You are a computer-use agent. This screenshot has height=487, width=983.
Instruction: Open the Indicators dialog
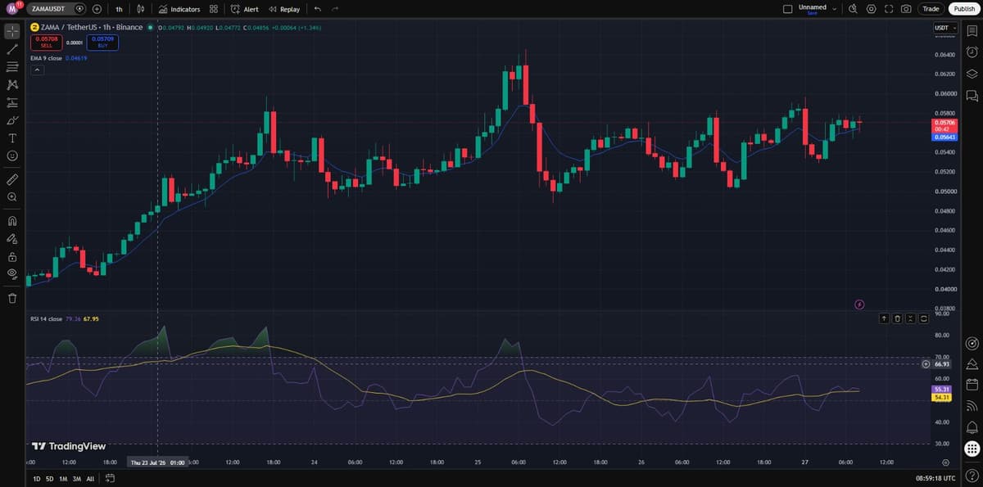coord(179,9)
